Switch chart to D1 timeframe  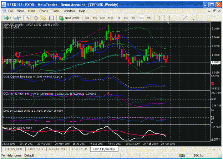pyautogui.click(x=133, y=18)
